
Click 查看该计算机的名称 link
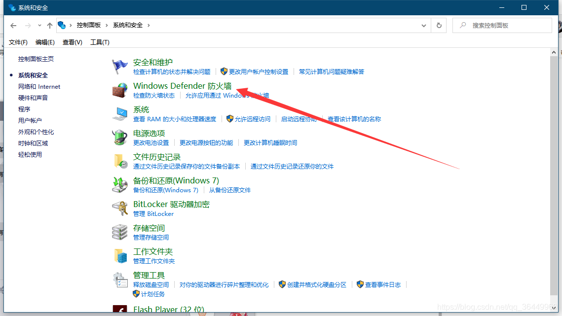(354, 119)
